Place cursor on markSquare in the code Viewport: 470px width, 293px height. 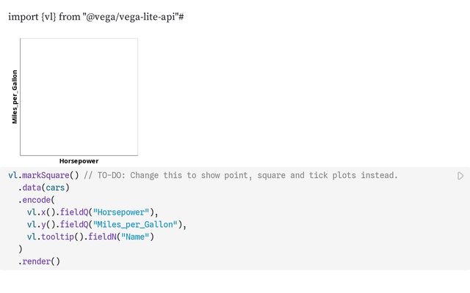pyautogui.click(x=46, y=175)
